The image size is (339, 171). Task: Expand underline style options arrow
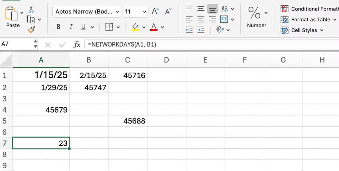pos(92,27)
